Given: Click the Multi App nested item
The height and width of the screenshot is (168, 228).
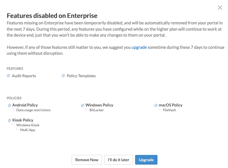Looking at the screenshot, I should pyautogui.click(x=28, y=130).
